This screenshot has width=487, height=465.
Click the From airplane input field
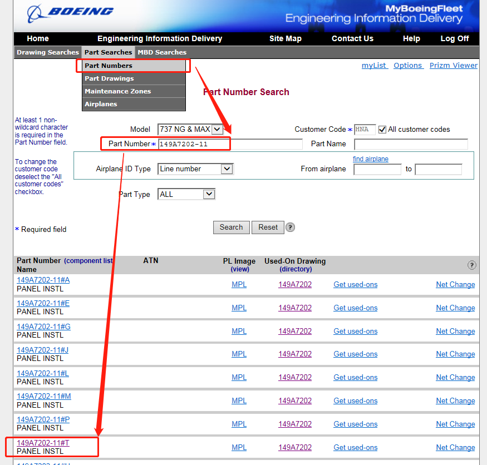click(377, 169)
